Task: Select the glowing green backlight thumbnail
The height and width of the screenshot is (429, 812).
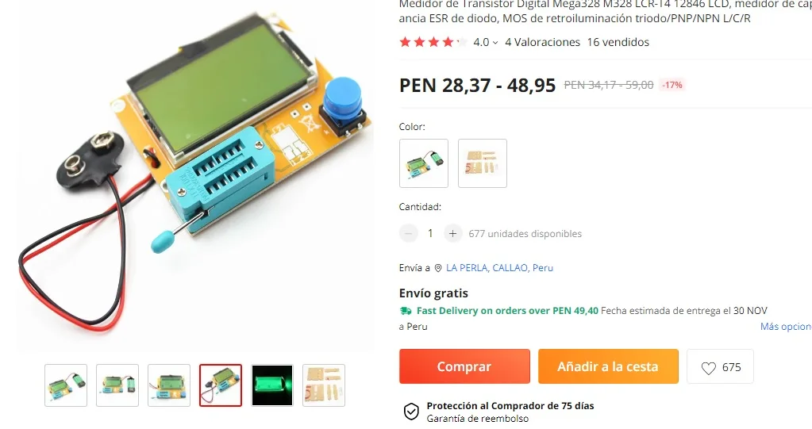Action: 272,385
